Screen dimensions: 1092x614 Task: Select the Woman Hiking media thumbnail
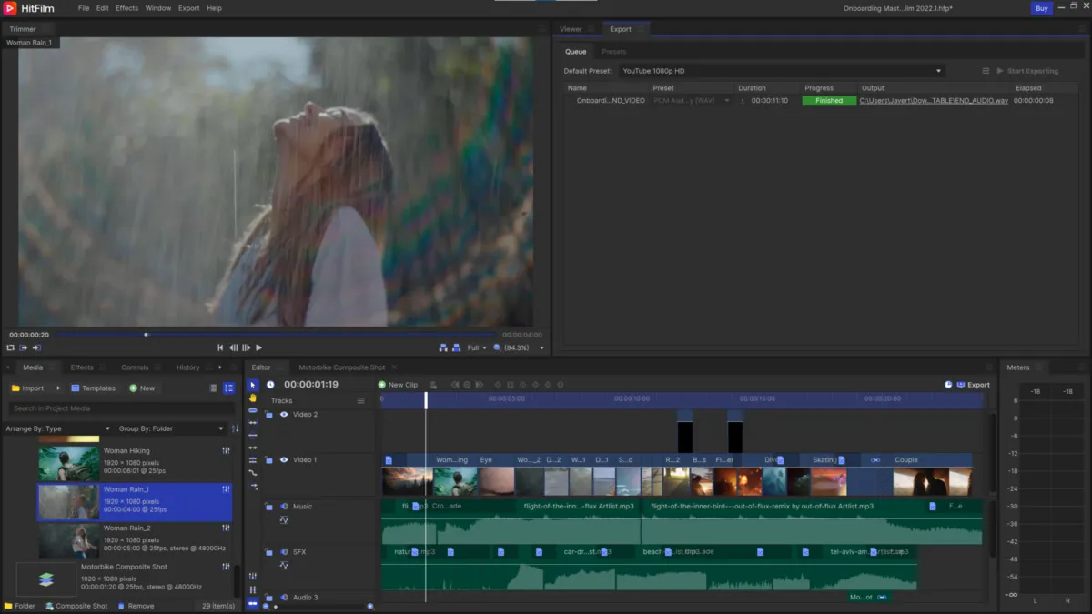tap(68, 463)
